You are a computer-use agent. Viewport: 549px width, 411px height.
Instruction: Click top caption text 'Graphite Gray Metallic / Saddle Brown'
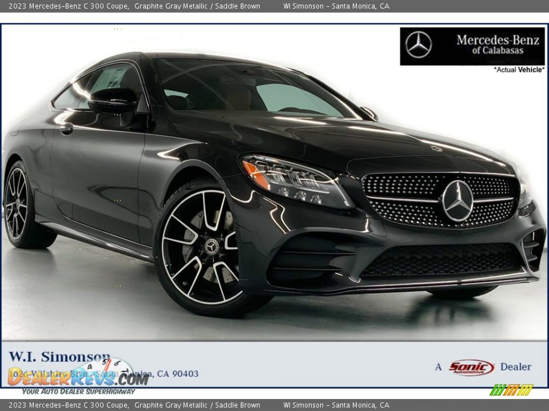[x=197, y=6]
